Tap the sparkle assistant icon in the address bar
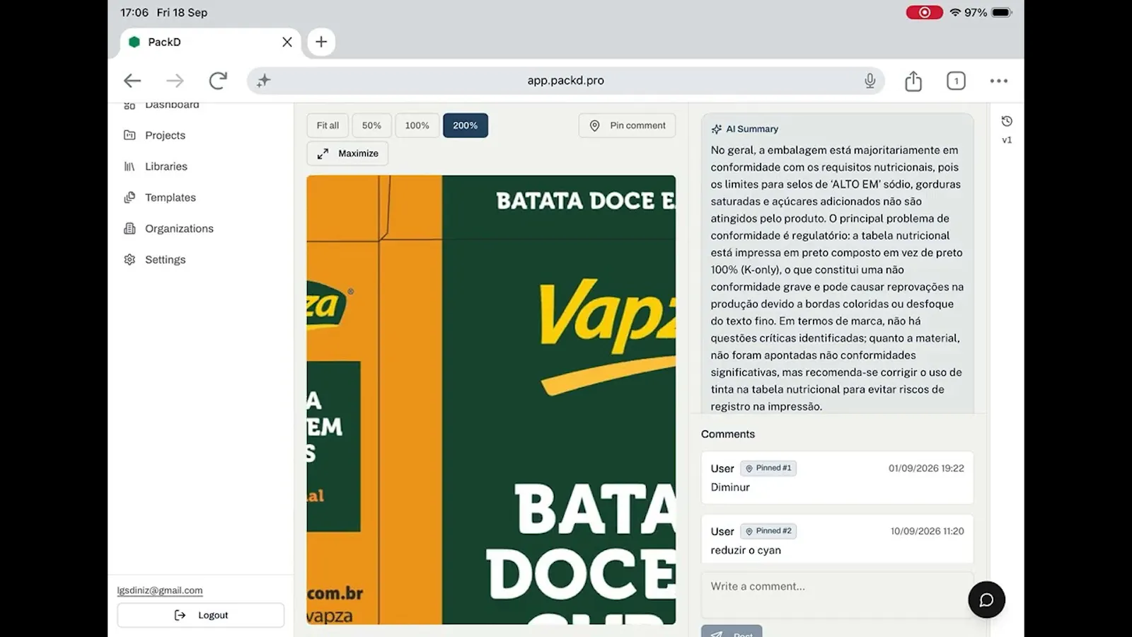The image size is (1132, 637). point(263,81)
